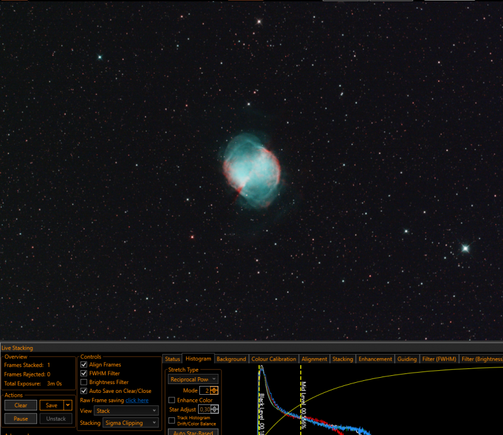Image resolution: width=503 pixels, height=435 pixels.
Task: Click the 'Frames Rejected: 0' text
Action: (27, 375)
